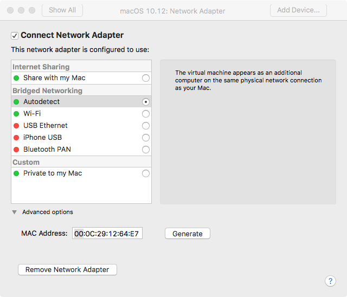Image resolution: width=347 pixels, height=297 pixels.
Task: Click red status dot next to Bluetooth PAN
Action: click(x=16, y=150)
